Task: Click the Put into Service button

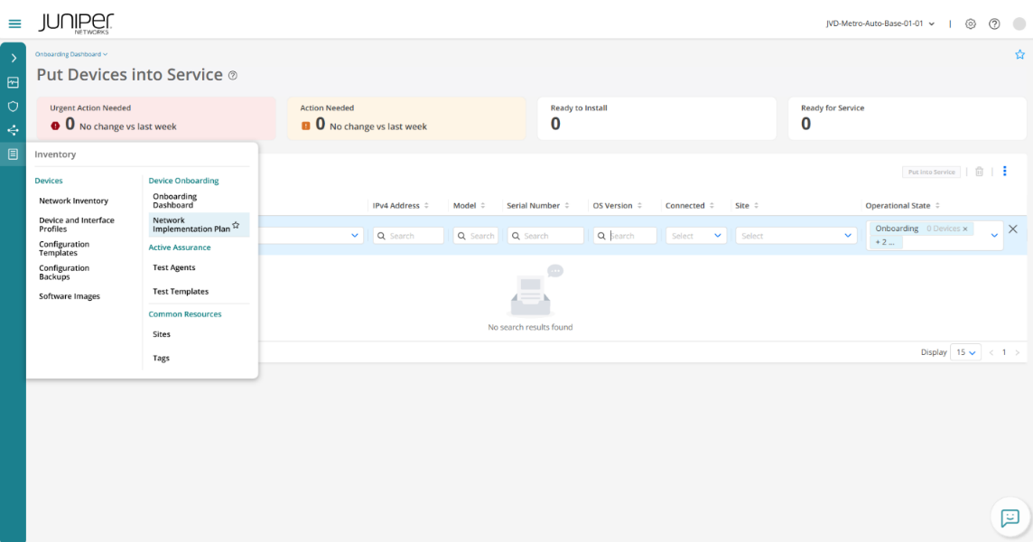Action: click(x=931, y=172)
